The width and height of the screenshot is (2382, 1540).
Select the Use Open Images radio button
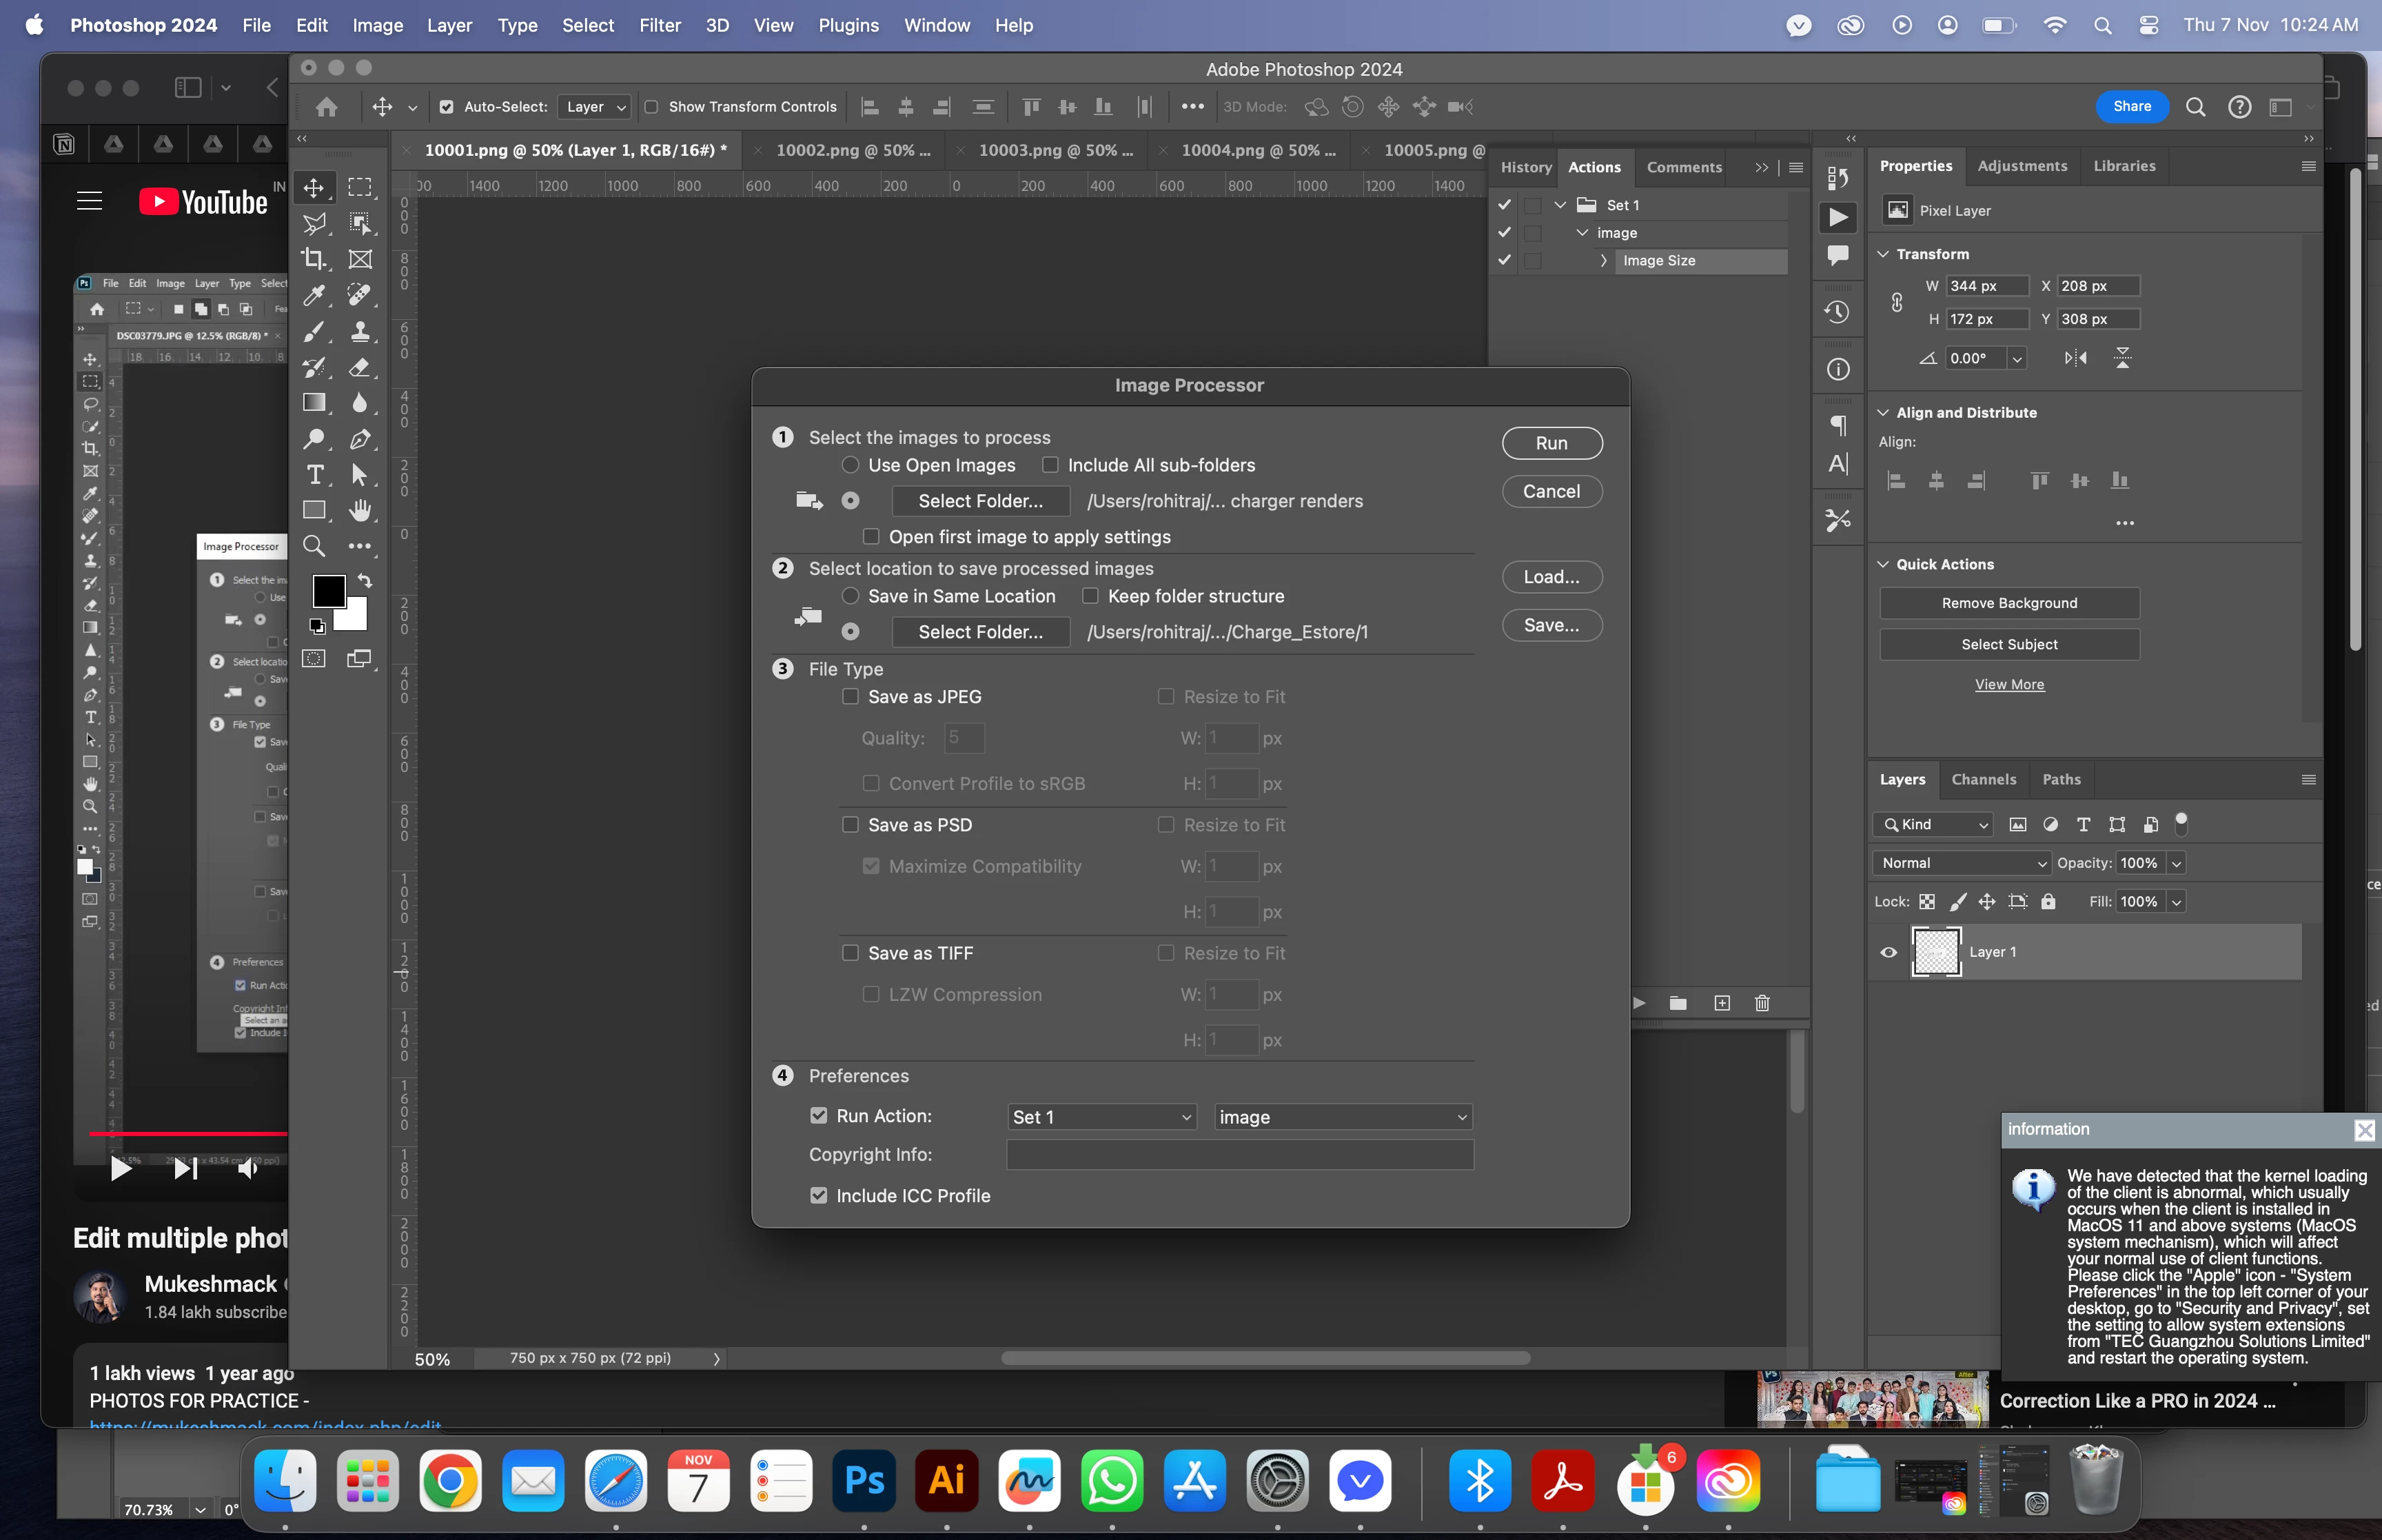[851, 465]
